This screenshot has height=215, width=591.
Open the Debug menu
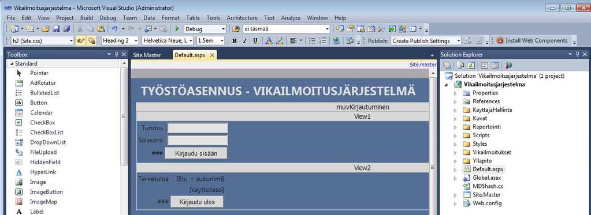coord(108,18)
